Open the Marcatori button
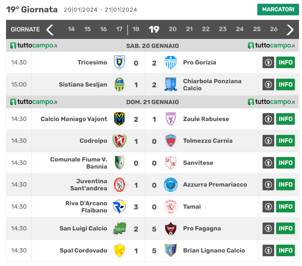Image resolution: width=302 pixels, height=266 pixels. (x=278, y=9)
